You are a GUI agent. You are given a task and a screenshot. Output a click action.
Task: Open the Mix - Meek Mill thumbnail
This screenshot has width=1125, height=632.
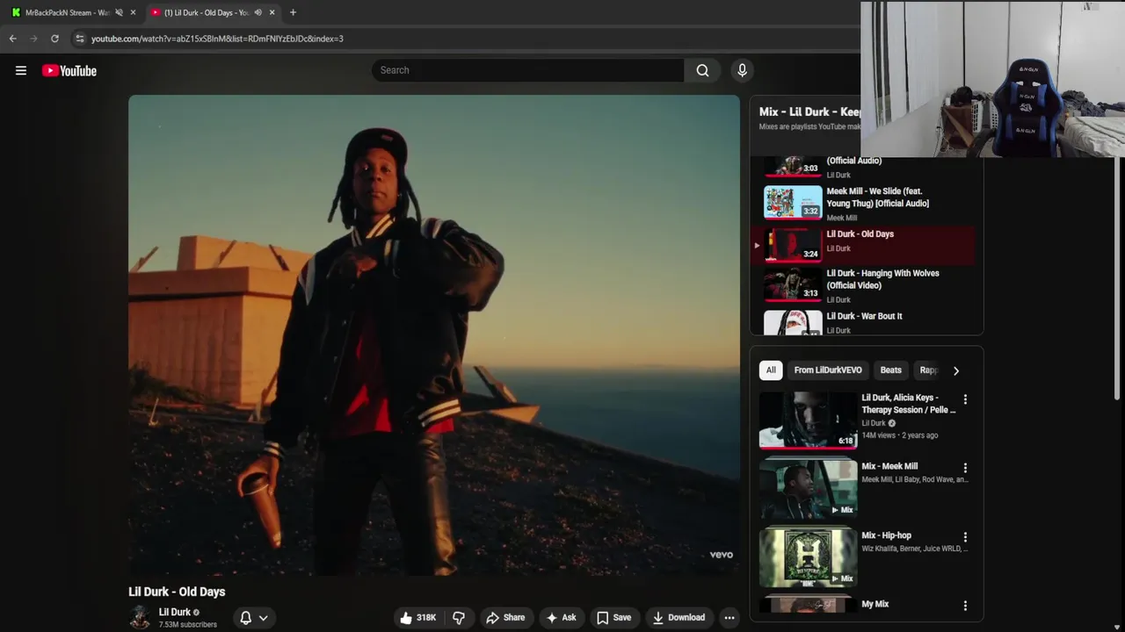click(x=808, y=489)
